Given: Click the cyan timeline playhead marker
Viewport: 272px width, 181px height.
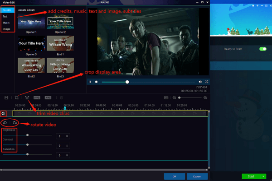Looking at the screenshot, I should coord(65,108).
